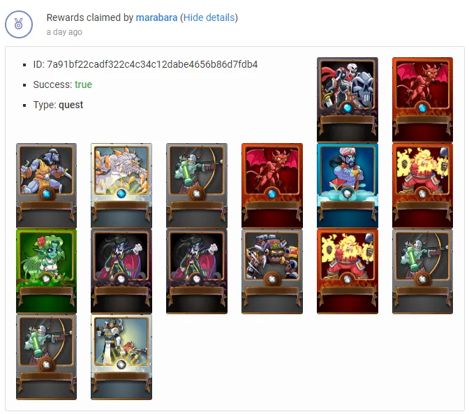The width and height of the screenshot is (469, 414).
Task: Open the marabara user profile link
Action: 156,17
